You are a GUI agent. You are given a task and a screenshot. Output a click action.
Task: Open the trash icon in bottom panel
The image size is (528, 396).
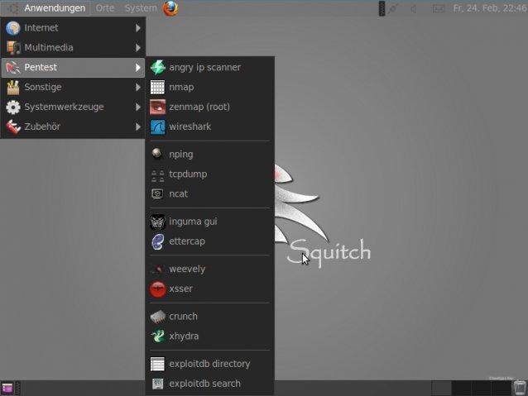coord(520,388)
